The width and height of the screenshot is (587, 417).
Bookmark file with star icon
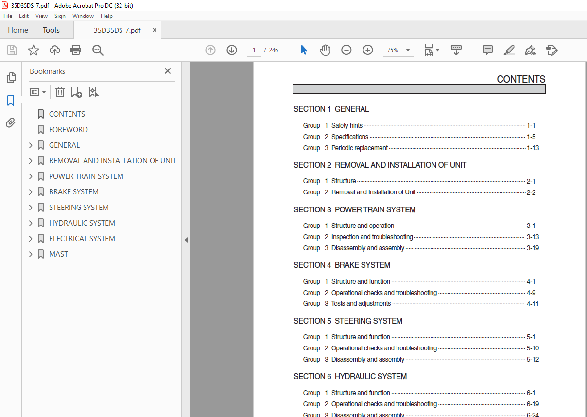click(34, 50)
